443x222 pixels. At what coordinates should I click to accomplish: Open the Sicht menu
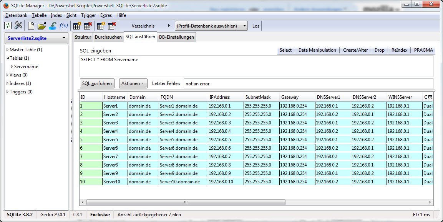tap(71, 15)
